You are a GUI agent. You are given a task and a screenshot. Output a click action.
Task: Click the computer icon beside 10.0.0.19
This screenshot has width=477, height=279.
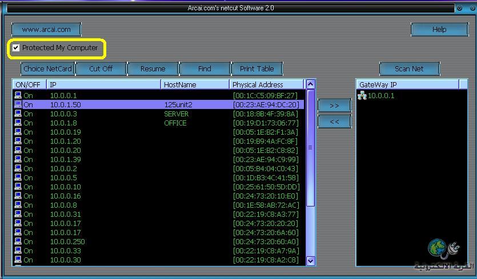[18, 132]
